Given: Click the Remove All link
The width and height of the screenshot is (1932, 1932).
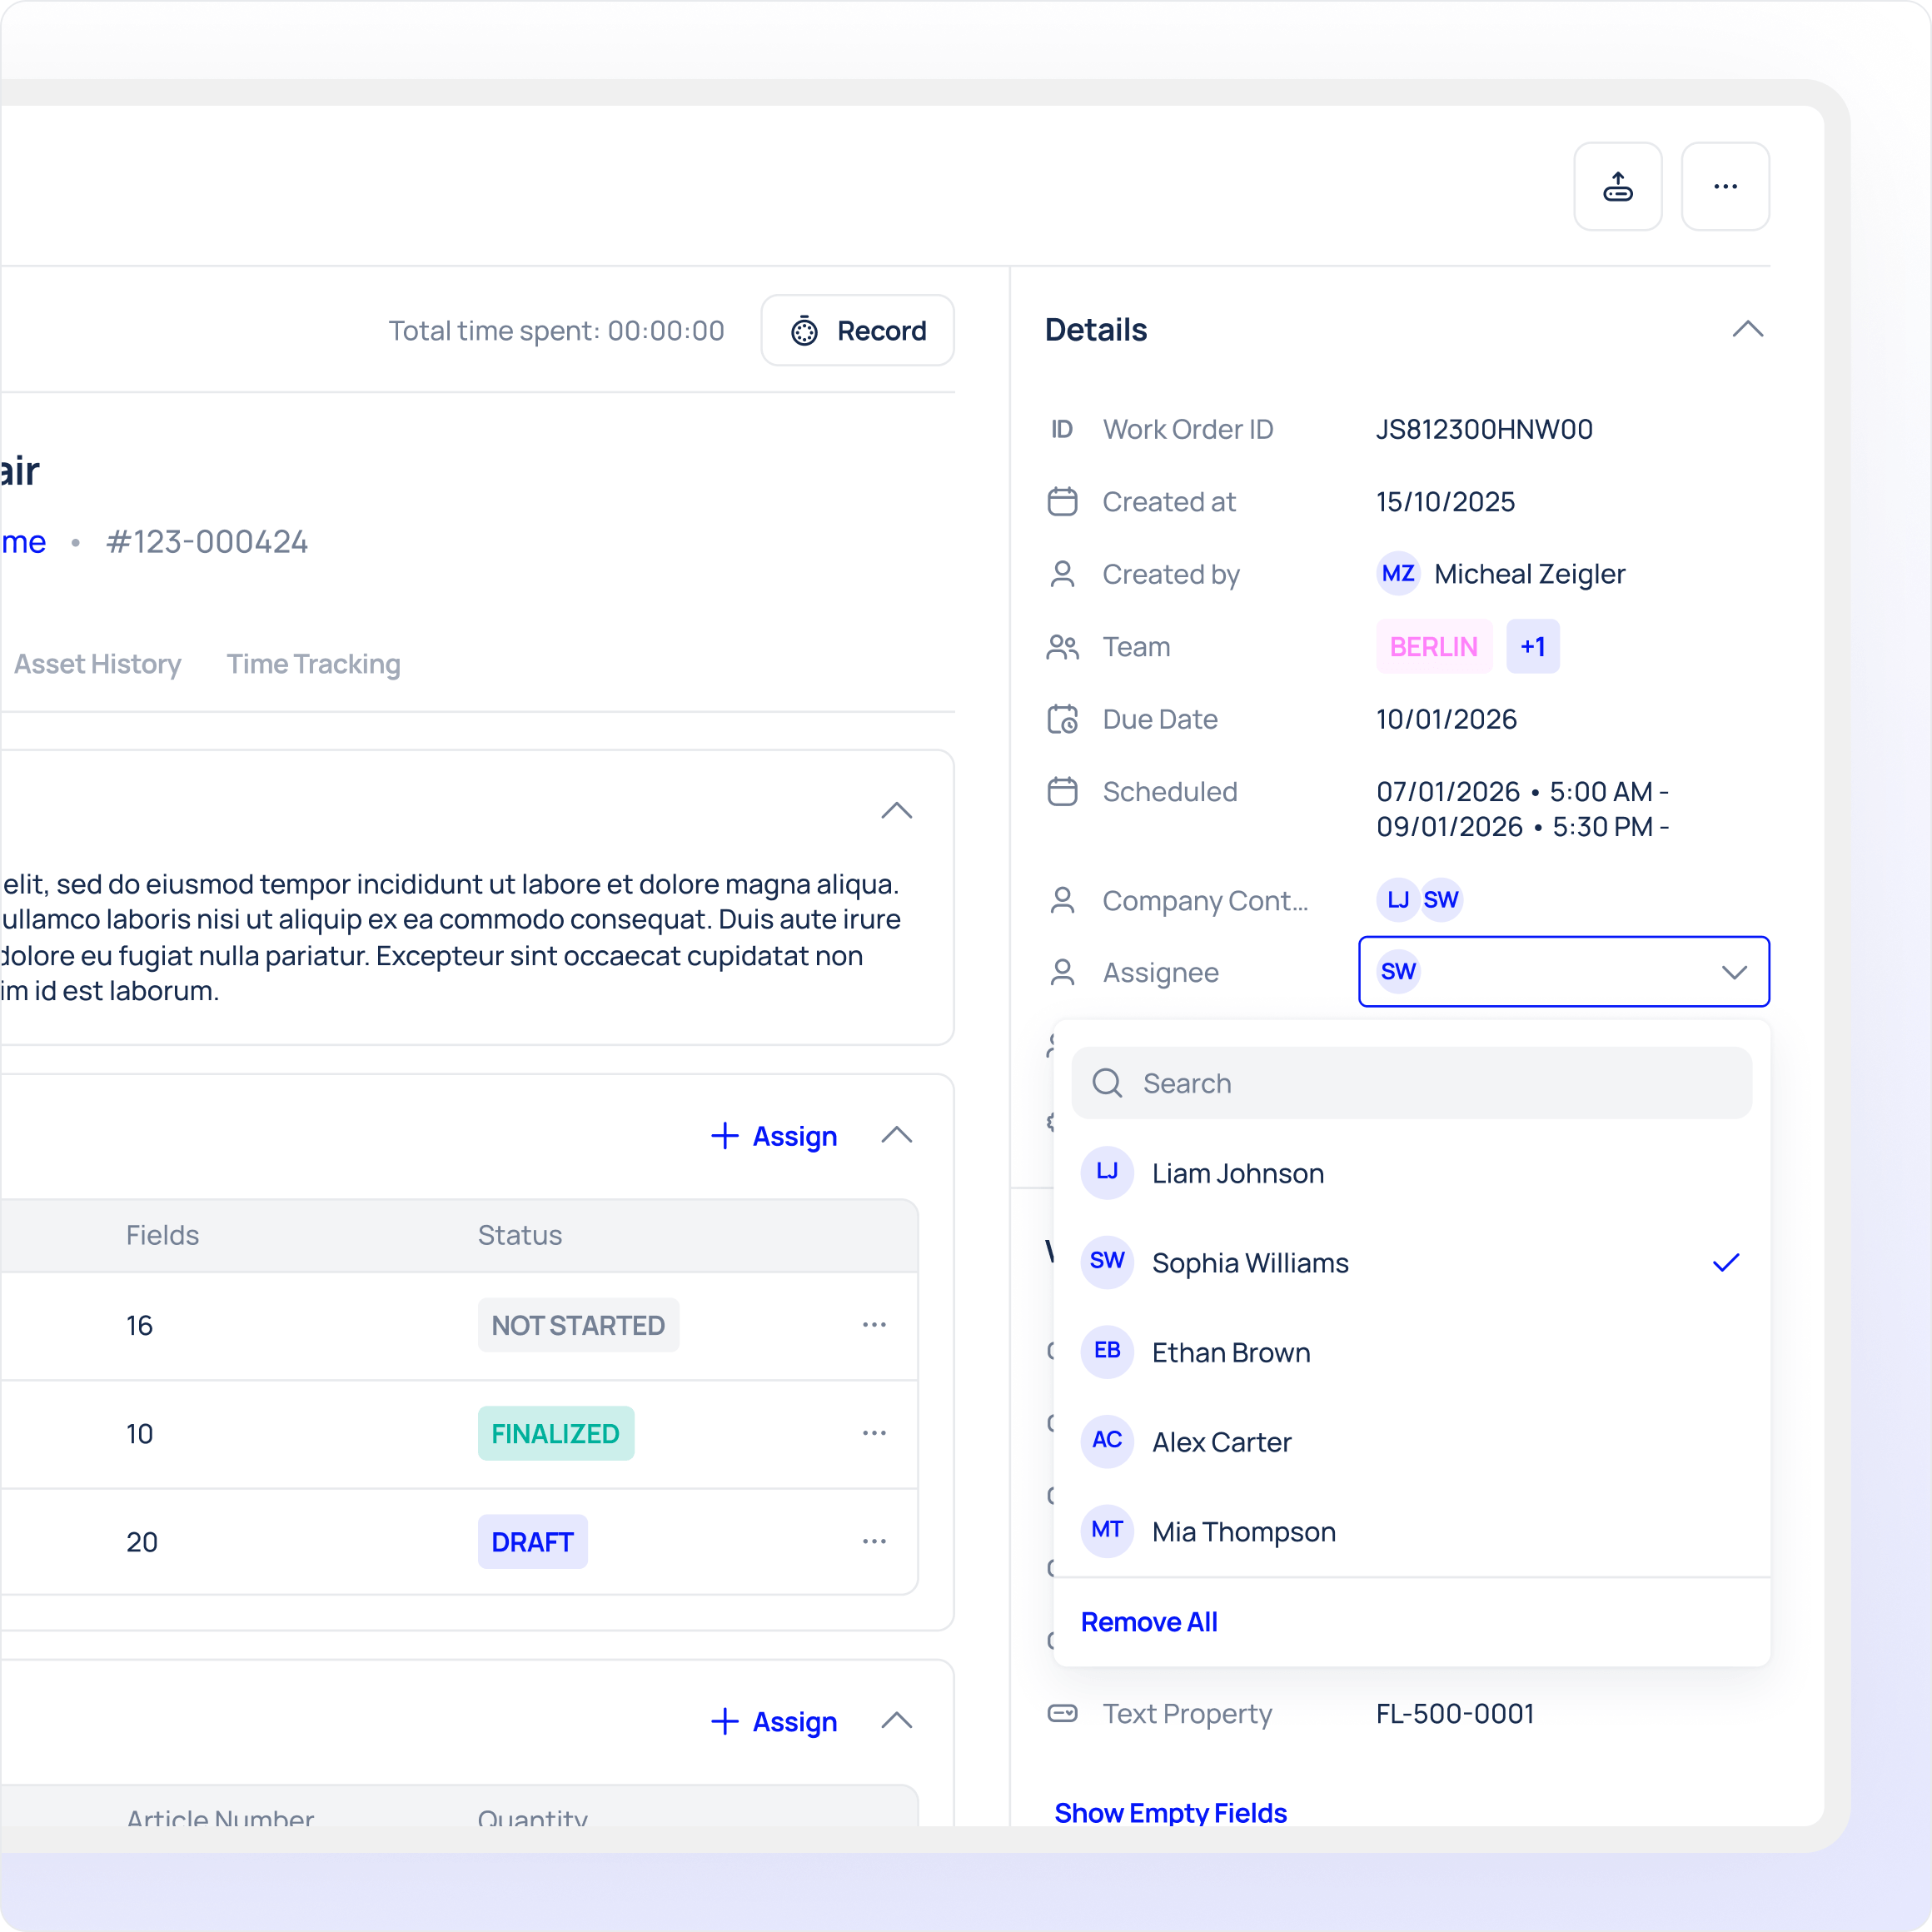Looking at the screenshot, I should pyautogui.click(x=1148, y=1622).
